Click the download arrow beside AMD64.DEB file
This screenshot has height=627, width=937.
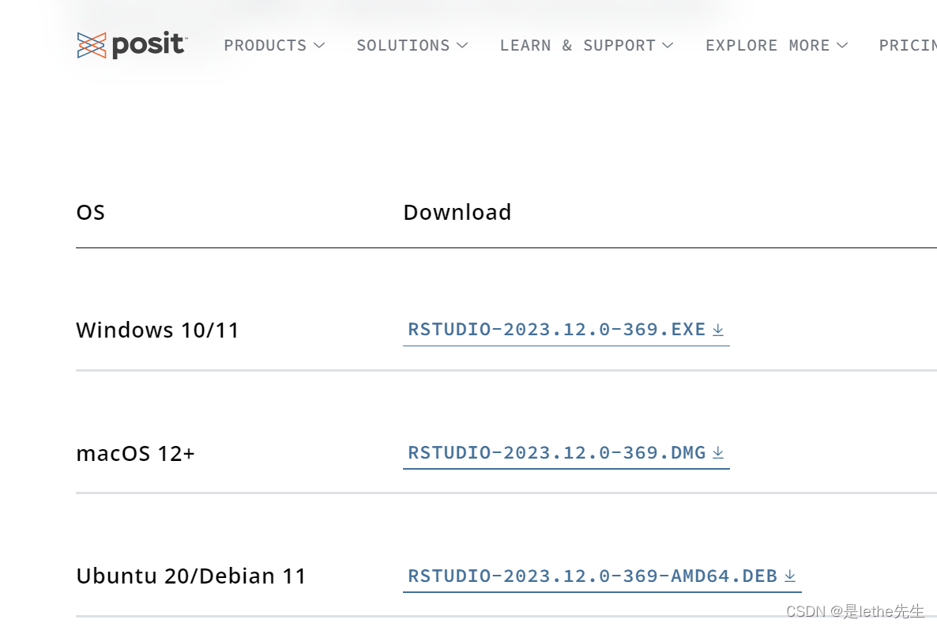point(790,576)
